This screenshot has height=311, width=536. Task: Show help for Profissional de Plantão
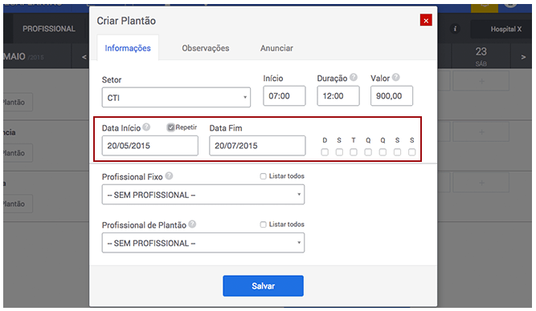[x=192, y=224]
